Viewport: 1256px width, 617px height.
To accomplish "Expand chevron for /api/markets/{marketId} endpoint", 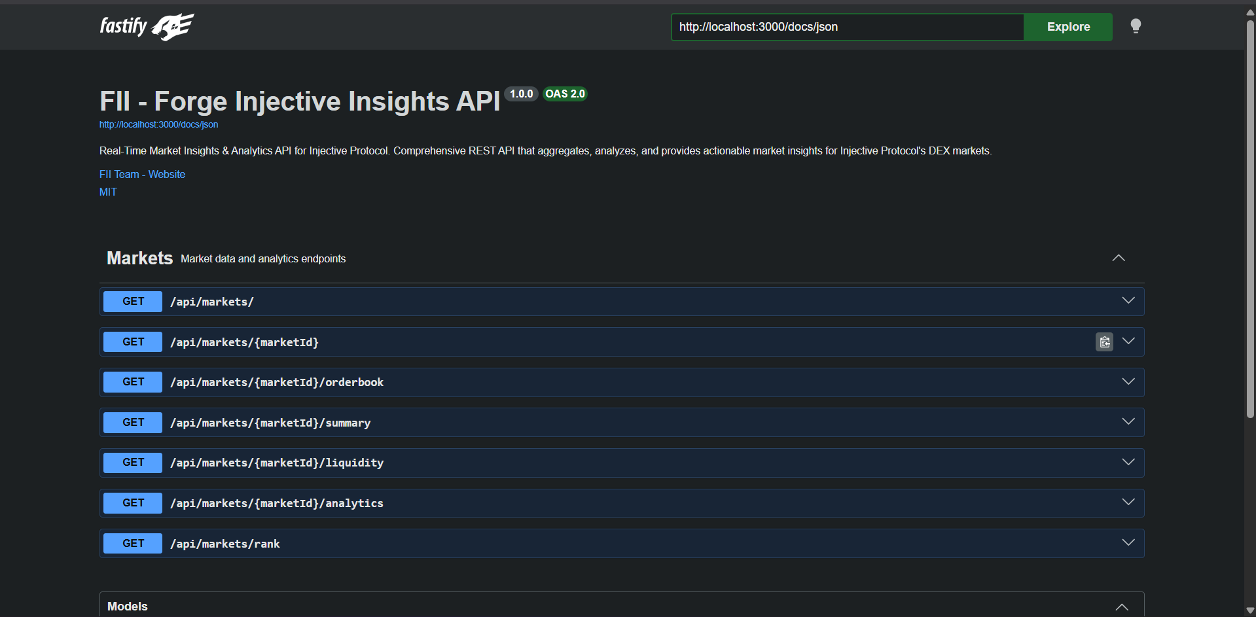I will pyautogui.click(x=1128, y=342).
